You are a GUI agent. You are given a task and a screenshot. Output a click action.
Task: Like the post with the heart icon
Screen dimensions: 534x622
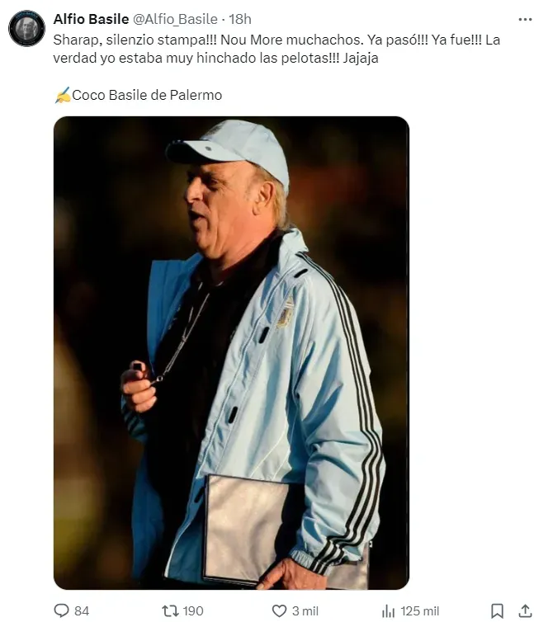(279, 610)
